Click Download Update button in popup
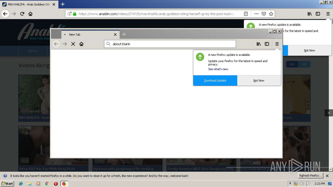The image size is (333, 187). coord(215,81)
